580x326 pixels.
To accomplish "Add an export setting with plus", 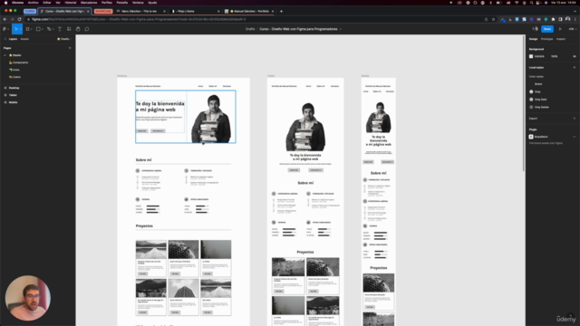I will (575, 119).
